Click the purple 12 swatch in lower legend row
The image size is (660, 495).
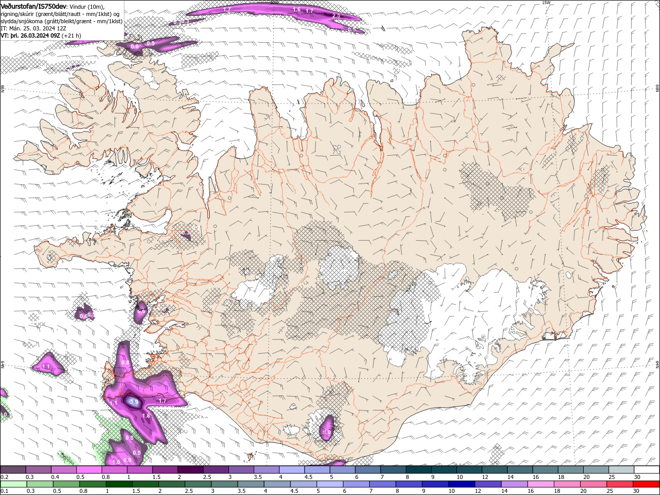tap(488, 484)
